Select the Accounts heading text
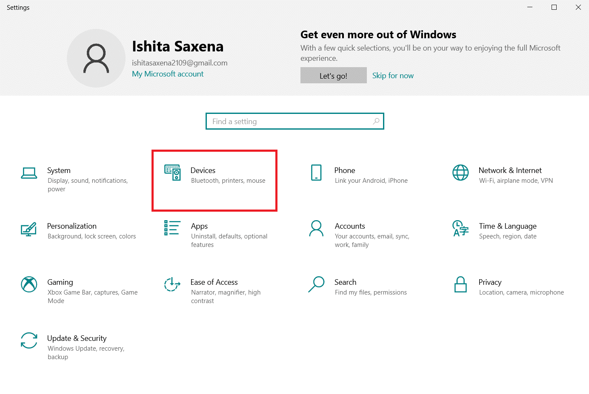The height and width of the screenshot is (394, 589). (x=350, y=226)
